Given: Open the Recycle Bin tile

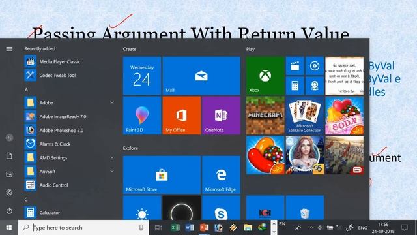Looking at the screenshot, I should tap(305, 208).
